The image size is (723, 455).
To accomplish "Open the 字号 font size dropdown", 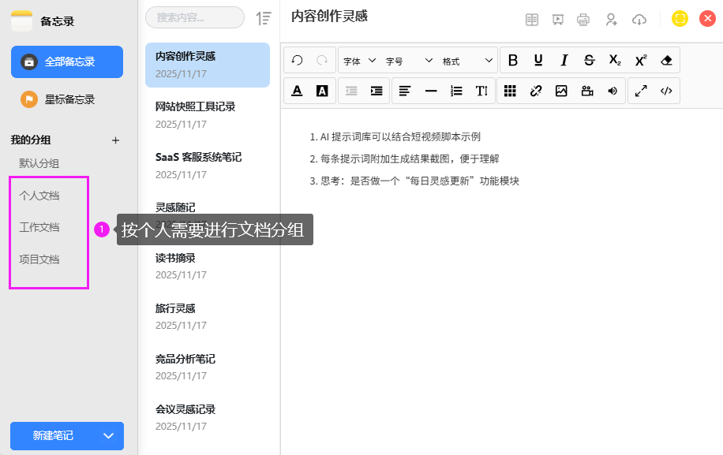I will tap(409, 61).
